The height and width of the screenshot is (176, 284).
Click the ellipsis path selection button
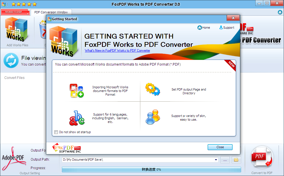click(225, 160)
